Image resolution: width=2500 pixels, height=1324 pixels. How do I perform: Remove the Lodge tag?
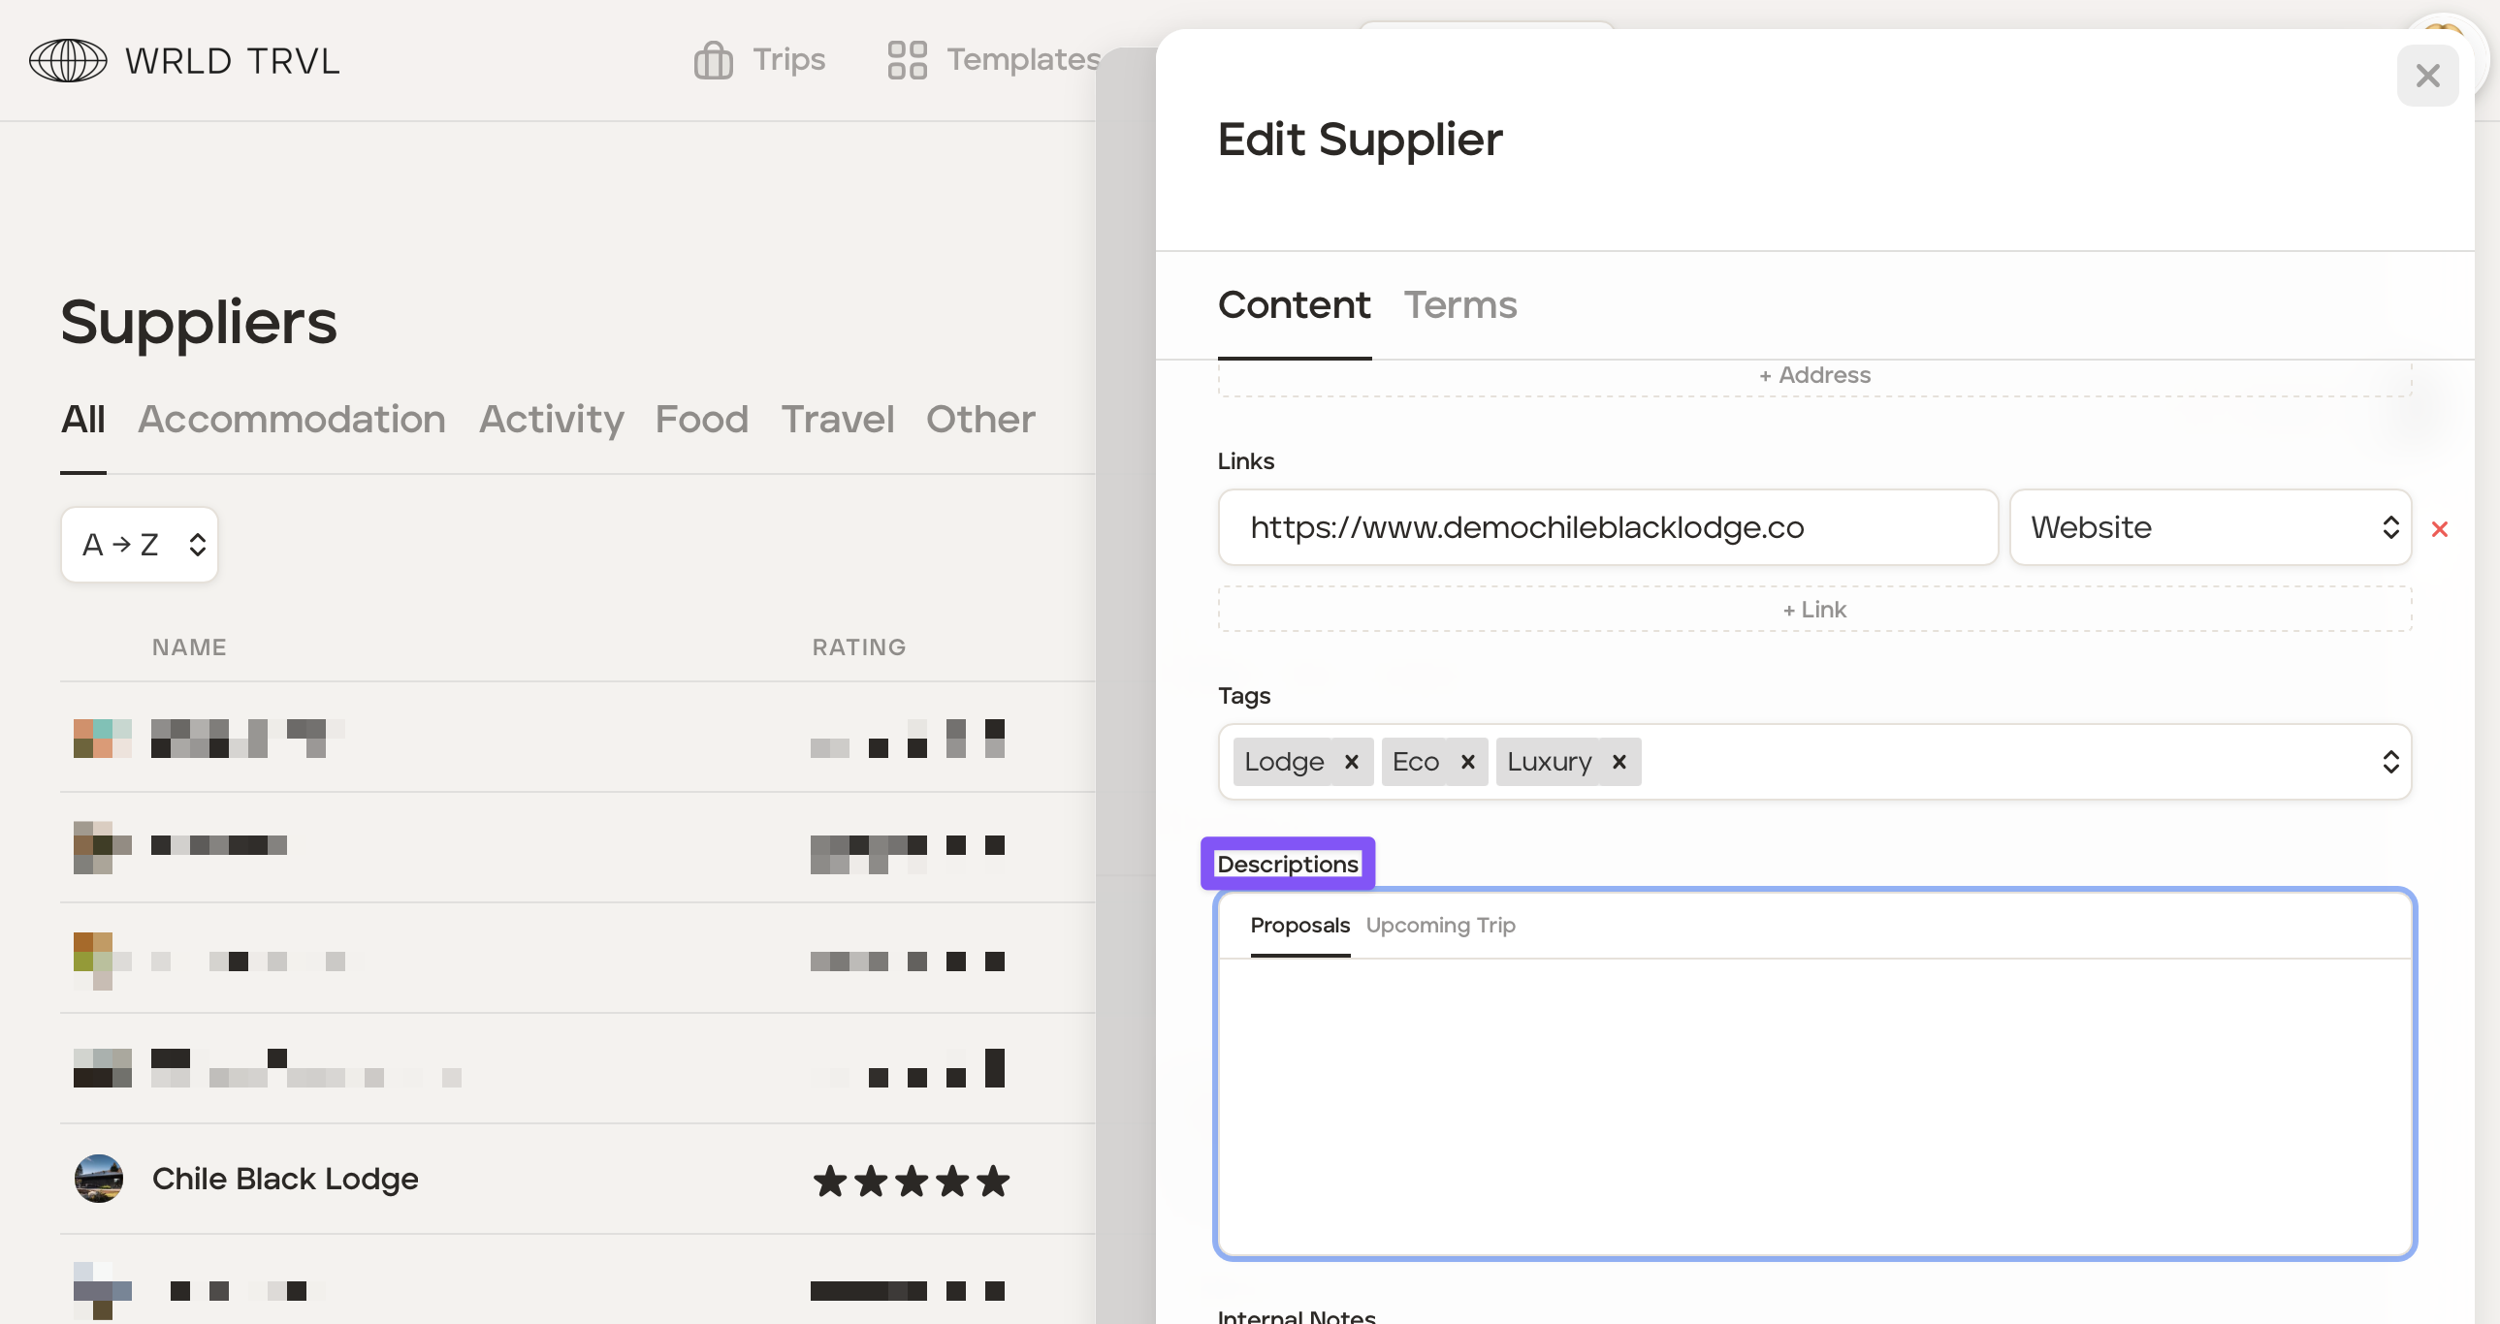click(x=1351, y=762)
